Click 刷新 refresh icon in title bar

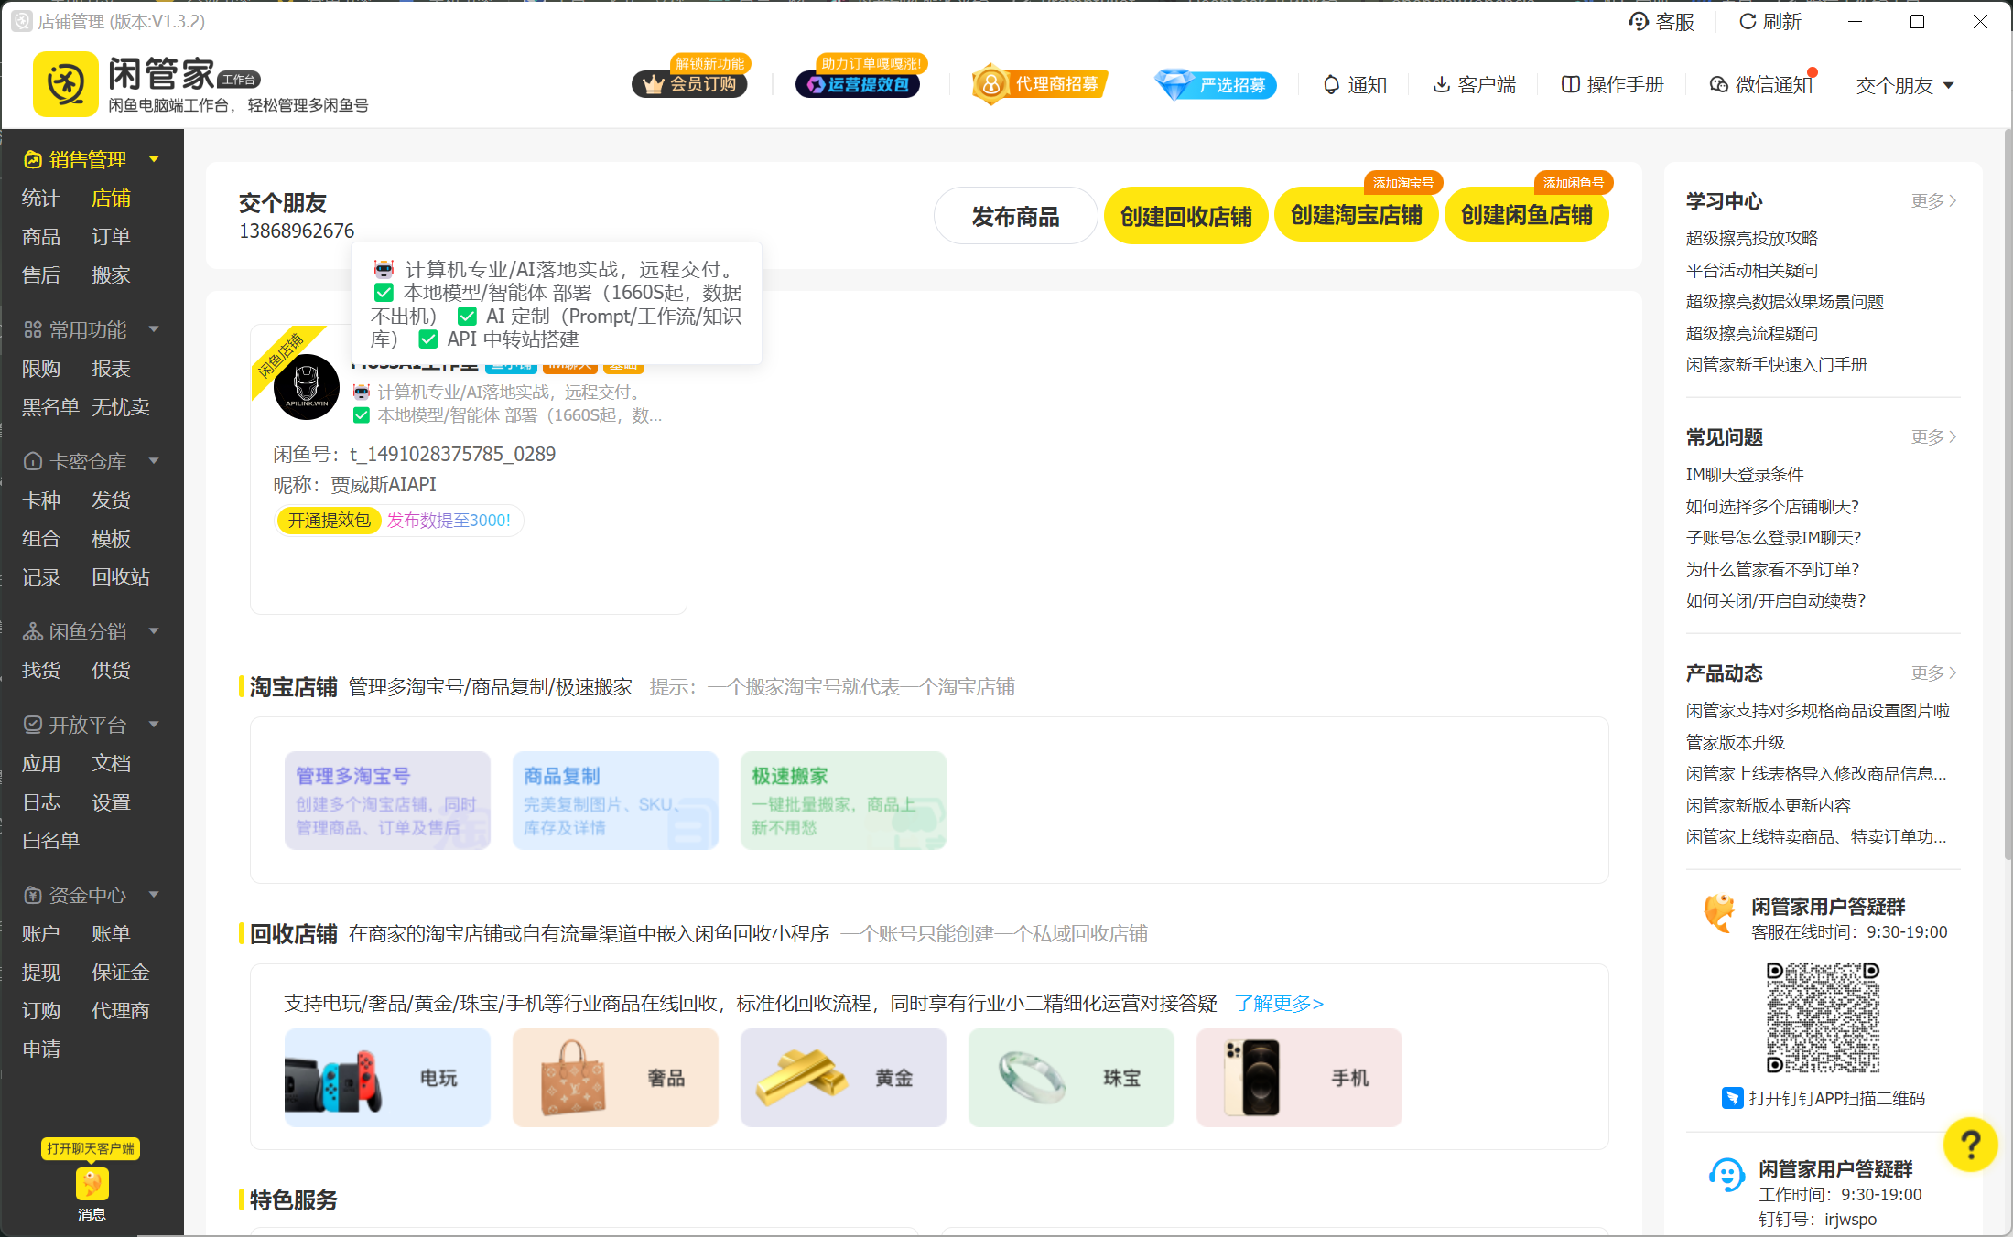tap(1747, 21)
